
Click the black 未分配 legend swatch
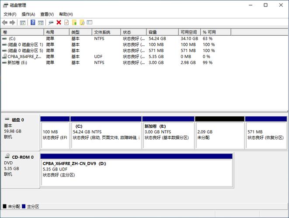pyautogui.click(x=5, y=206)
